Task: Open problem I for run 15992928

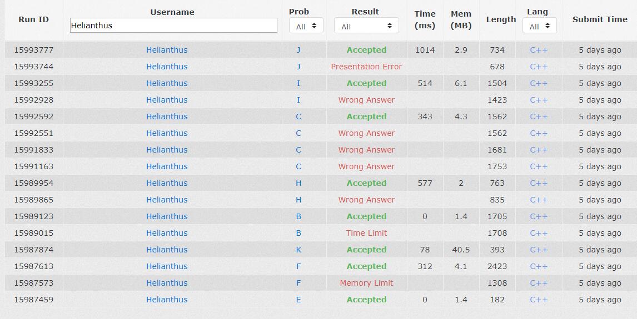Action: (298, 100)
